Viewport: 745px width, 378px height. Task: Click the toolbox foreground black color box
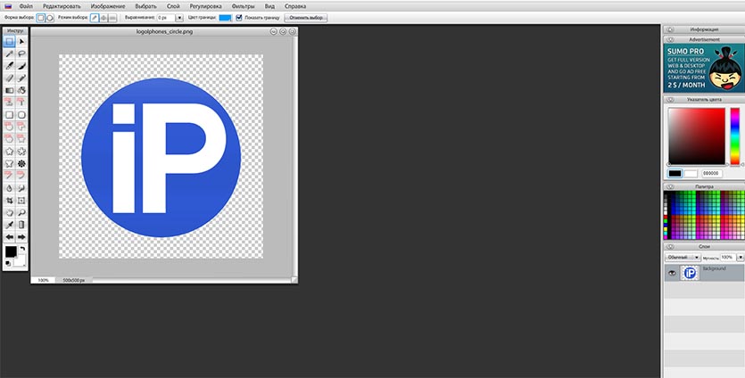[11, 251]
